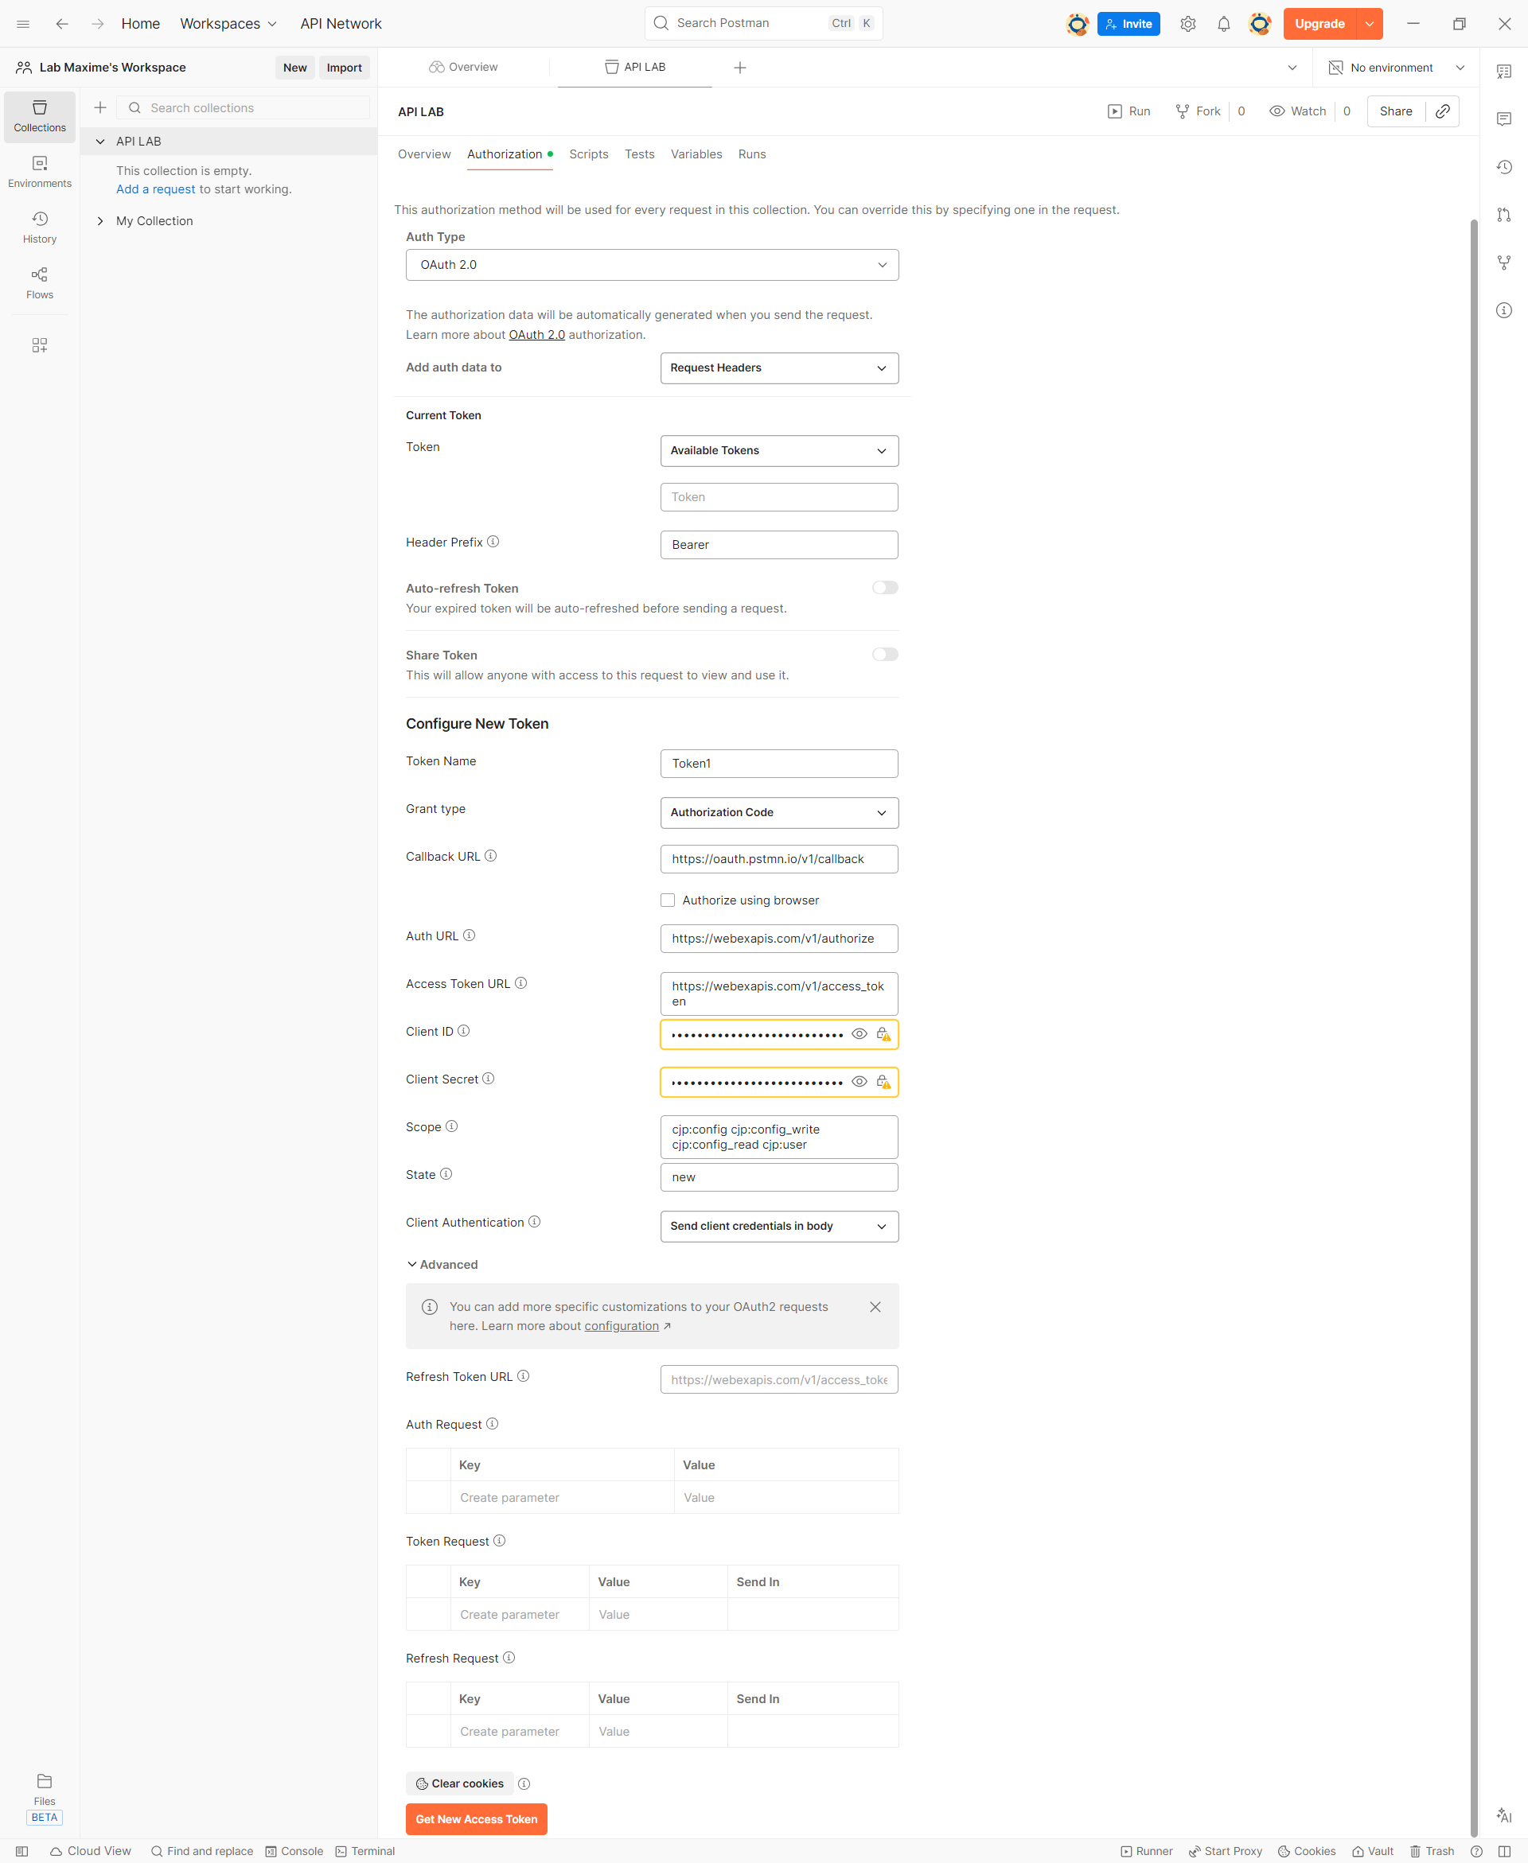Click Get New Access Token button
The height and width of the screenshot is (1863, 1528).
[476, 1819]
